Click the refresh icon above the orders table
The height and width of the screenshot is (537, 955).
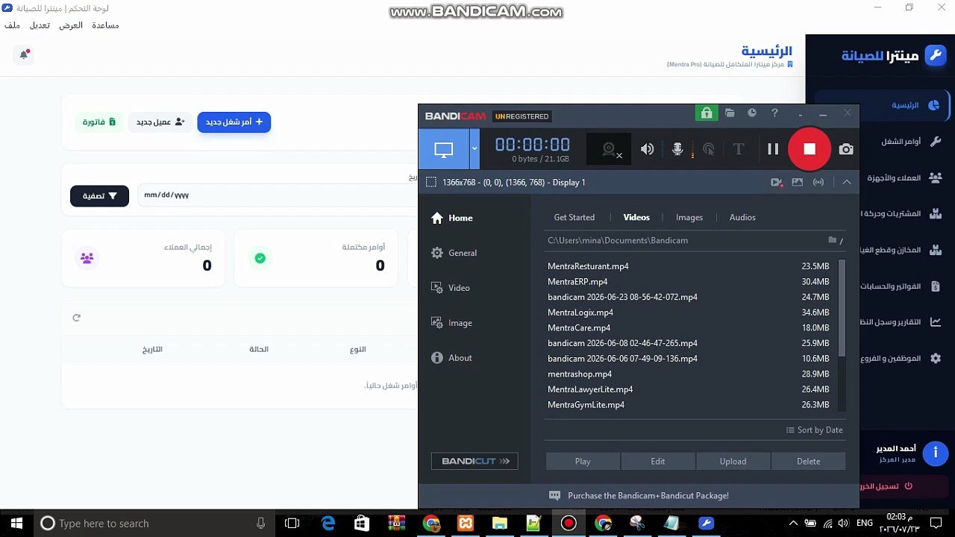[x=76, y=318]
